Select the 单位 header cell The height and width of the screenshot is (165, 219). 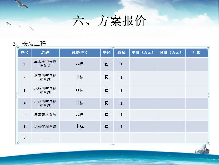(x=107, y=53)
